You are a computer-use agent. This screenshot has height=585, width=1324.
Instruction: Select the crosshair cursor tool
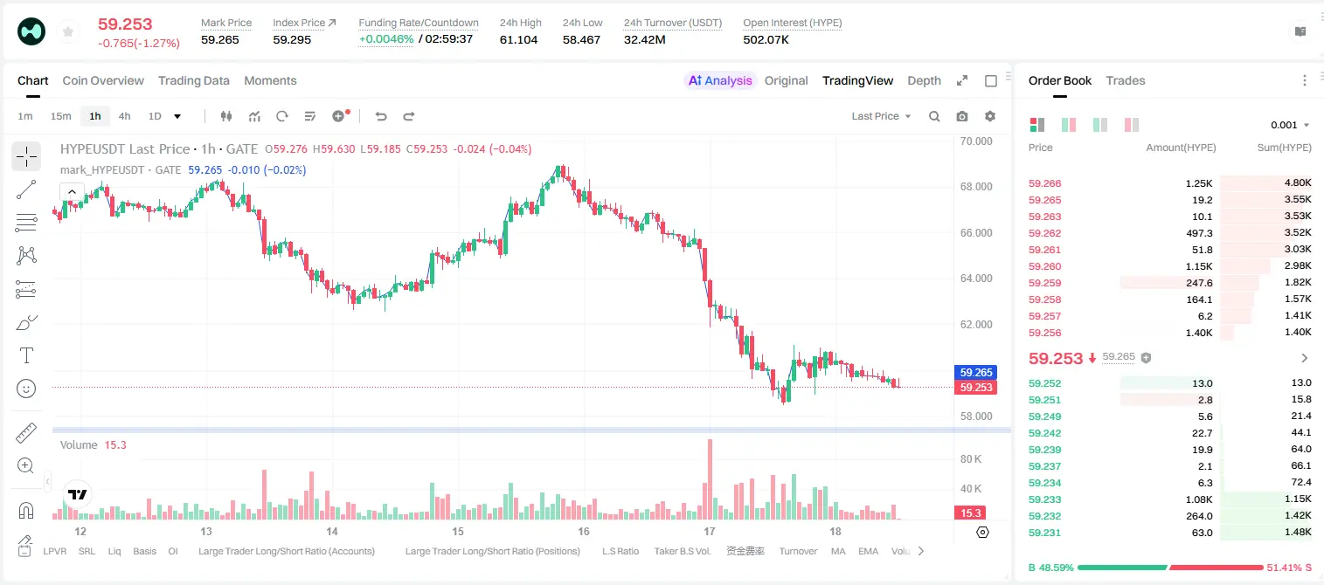coord(26,156)
